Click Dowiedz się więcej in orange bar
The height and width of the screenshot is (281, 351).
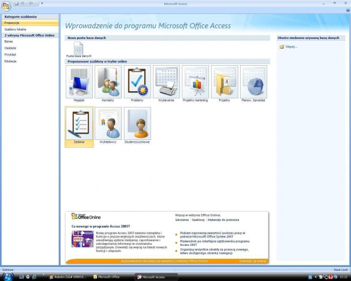coord(252,261)
